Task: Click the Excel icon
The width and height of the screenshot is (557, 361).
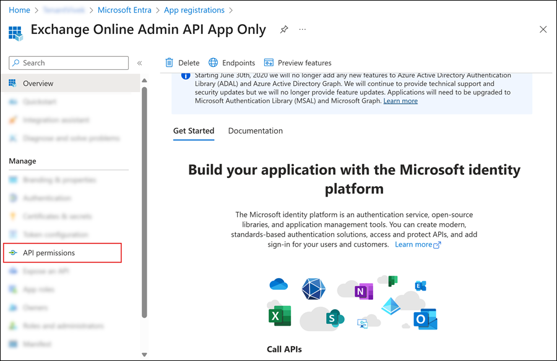Action: [280, 315]
